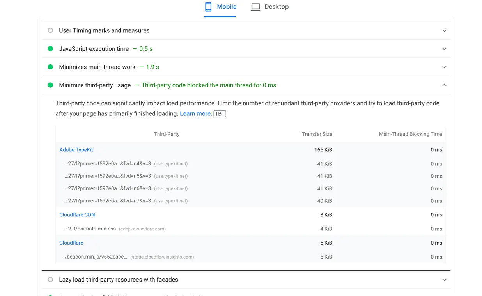Click the 'JavaScript execution time' audit title
Viewport: 482px width, 296px height.
click(94, 49)
